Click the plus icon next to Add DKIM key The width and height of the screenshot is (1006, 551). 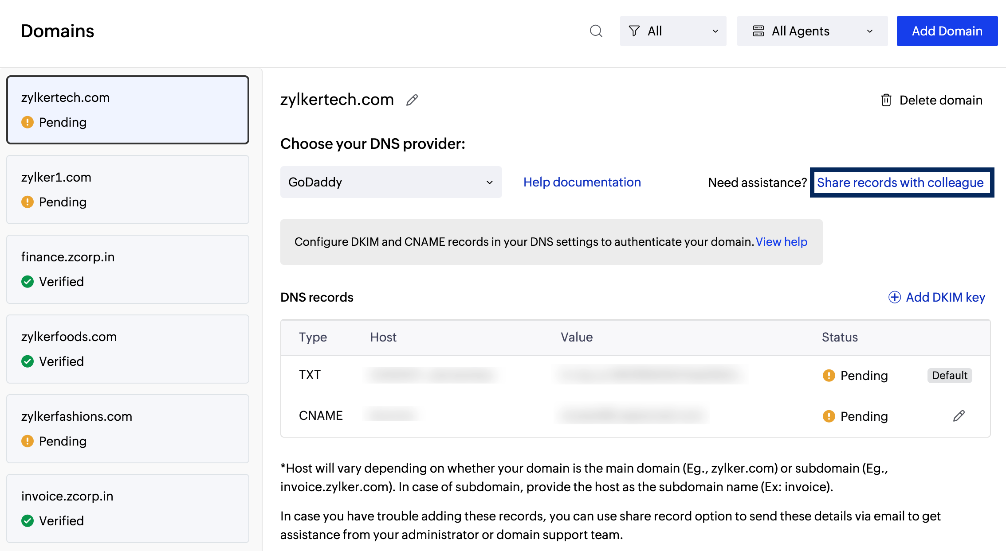point(895,297)
